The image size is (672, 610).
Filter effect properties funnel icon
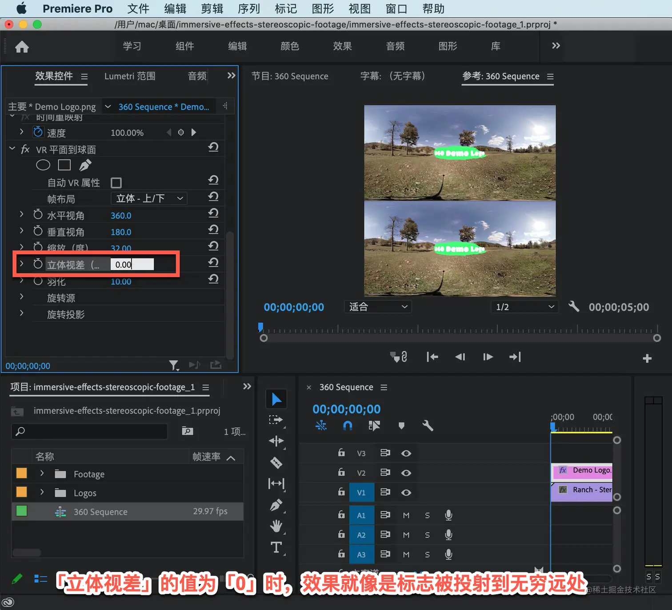click(174, 365)
